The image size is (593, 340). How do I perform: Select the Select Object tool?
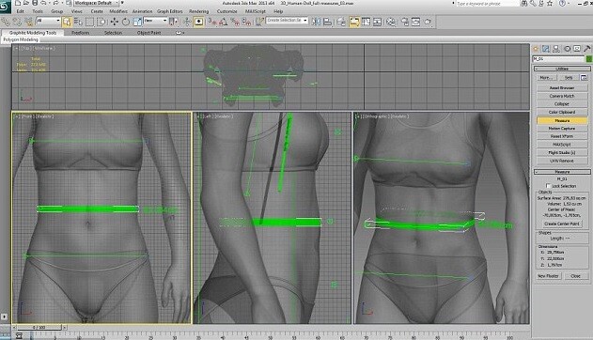point(67,22)
